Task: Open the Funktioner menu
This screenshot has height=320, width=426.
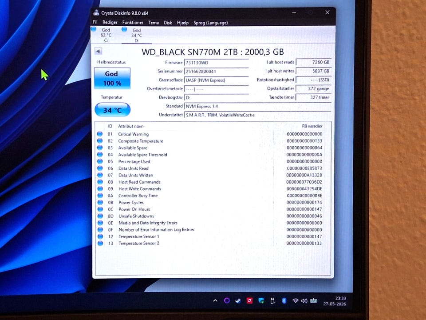Action: 133,23
